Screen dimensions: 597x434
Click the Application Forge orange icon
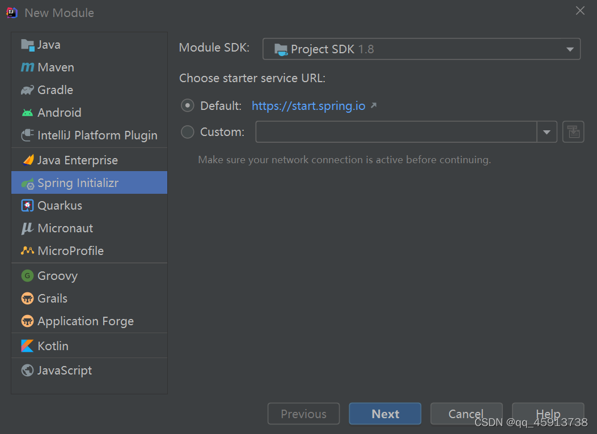[x=27, y=321]
